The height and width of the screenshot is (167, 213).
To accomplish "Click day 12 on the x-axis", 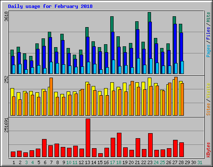I will pos(81,162).
